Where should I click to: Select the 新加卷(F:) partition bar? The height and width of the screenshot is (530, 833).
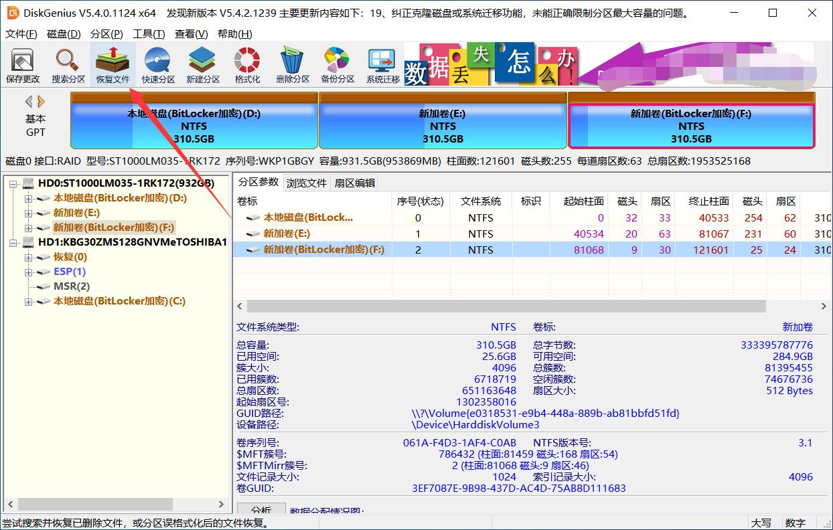691,120
